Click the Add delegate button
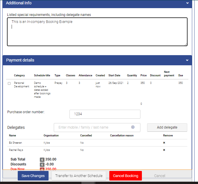Viewport: 198px width, 184px height. point(167,127)
